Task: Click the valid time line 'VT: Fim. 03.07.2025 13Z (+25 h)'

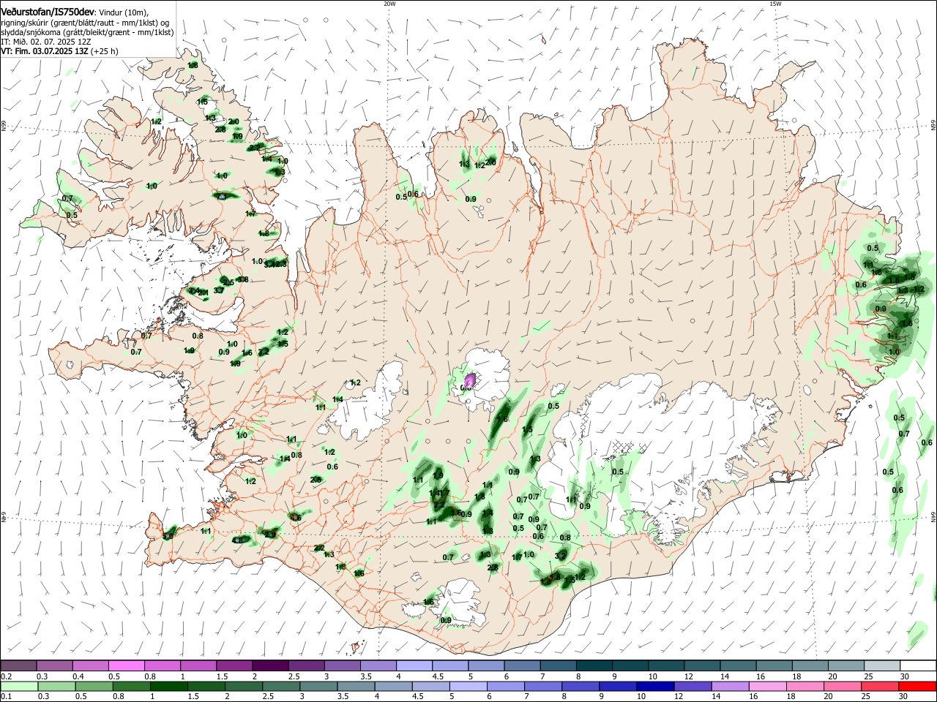Action: tap(59, 51)
